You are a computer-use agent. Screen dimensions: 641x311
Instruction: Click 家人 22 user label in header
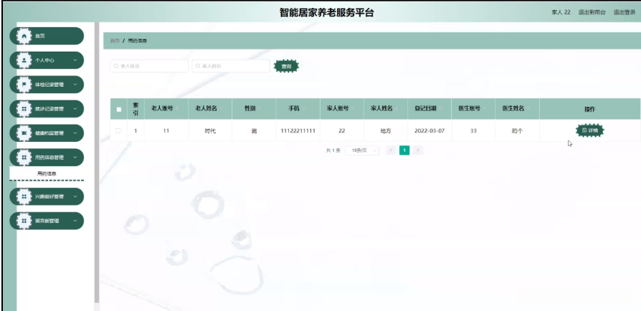(561, 12)
